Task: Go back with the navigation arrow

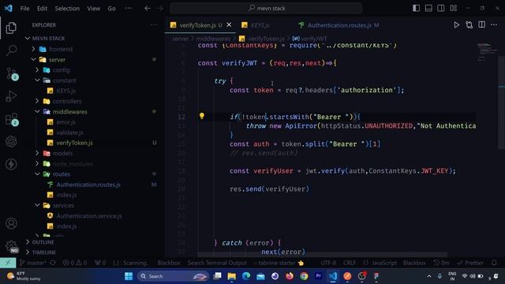Action: point(148,9)
